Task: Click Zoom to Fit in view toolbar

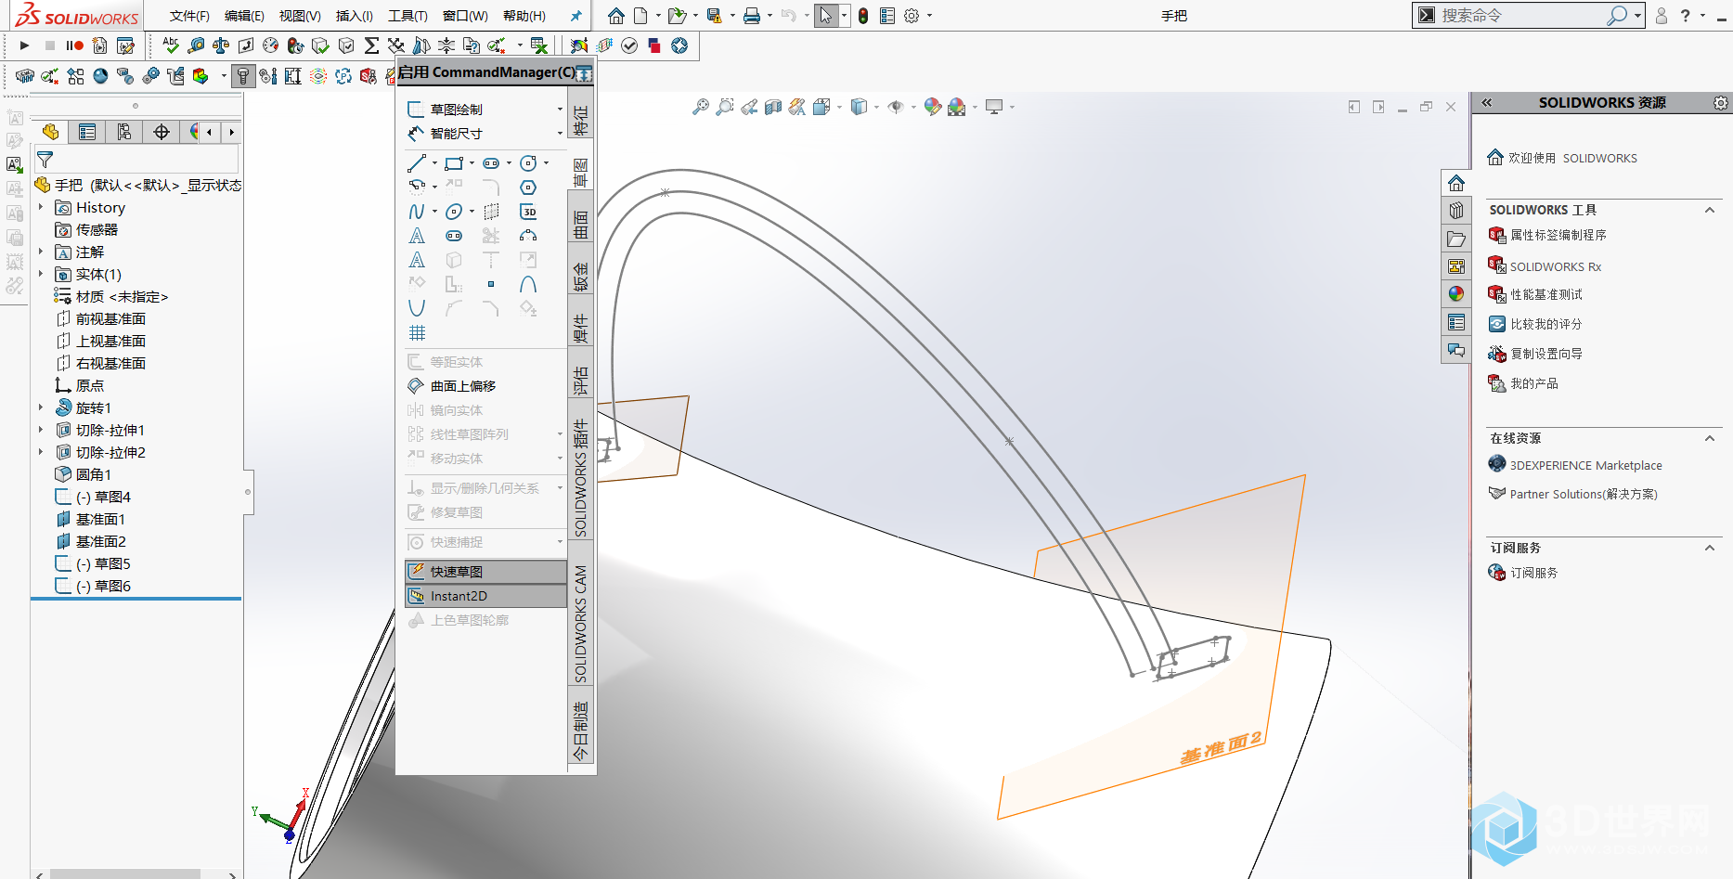Action: click(701, 108)
